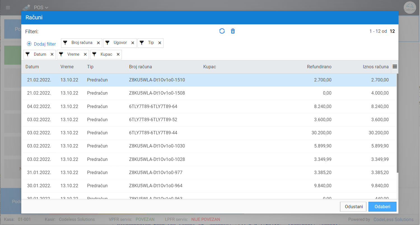Remove the Ugovor filter

[133, 43]
